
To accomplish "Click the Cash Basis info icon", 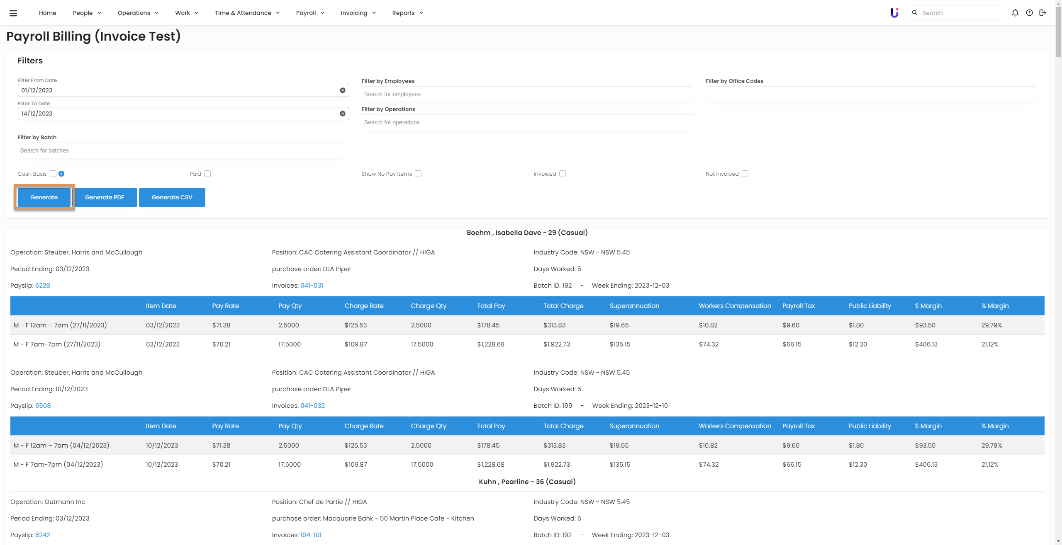I will pos(61,174).
